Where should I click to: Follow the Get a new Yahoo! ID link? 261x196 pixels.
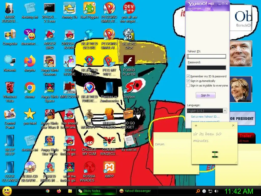(x=205, y=117)
